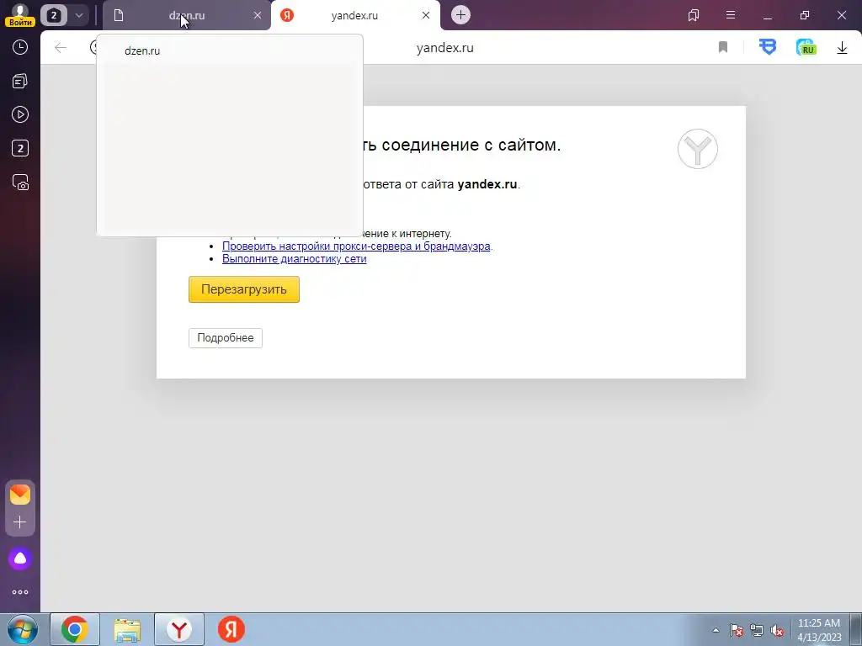Click the Подробнее details button
Image resolution: width=862 pixels, height=646 pixels.
[226, 338]
